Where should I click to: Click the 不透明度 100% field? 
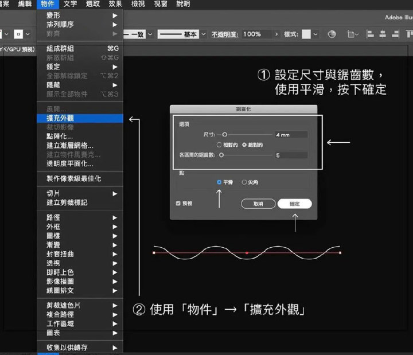(257, 34)
